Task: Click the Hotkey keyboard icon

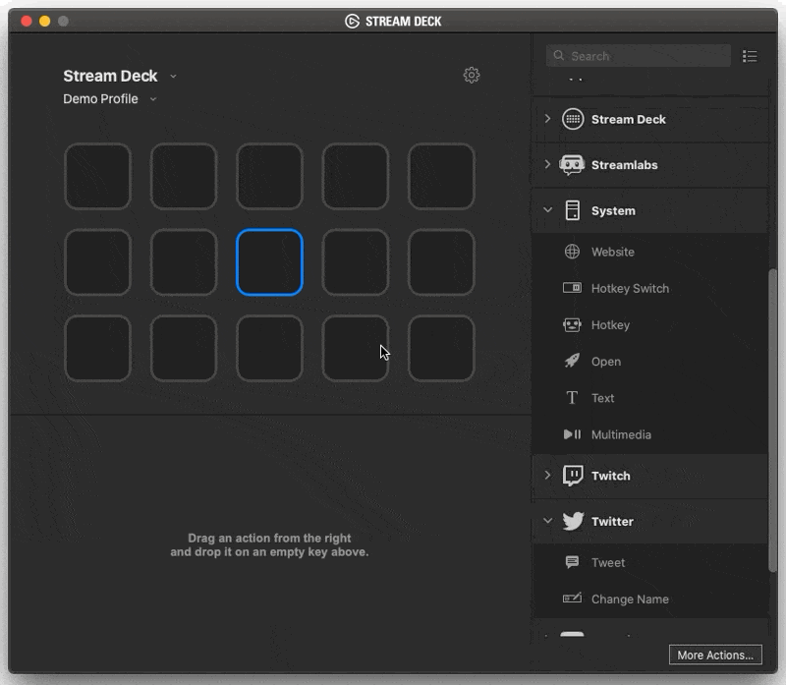Action: pyautogui.click(x=572, y=324)
